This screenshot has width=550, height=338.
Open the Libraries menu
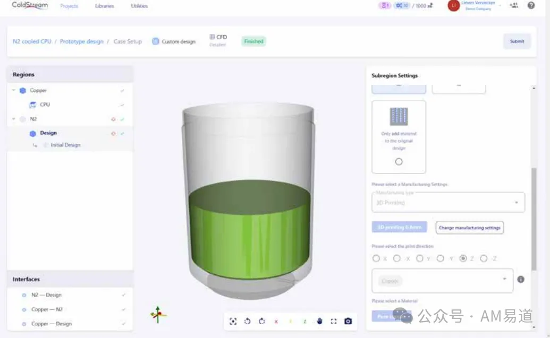coord(105,6)
